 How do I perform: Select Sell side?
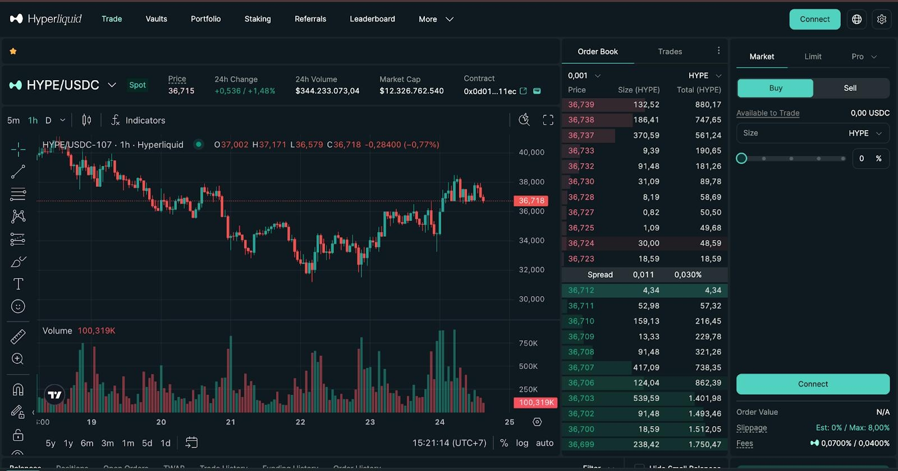850,88
